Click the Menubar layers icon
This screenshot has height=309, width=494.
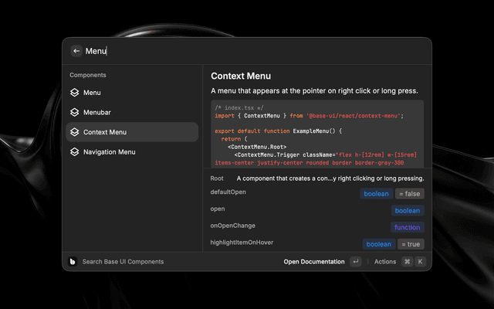click(x=75, y=112)
